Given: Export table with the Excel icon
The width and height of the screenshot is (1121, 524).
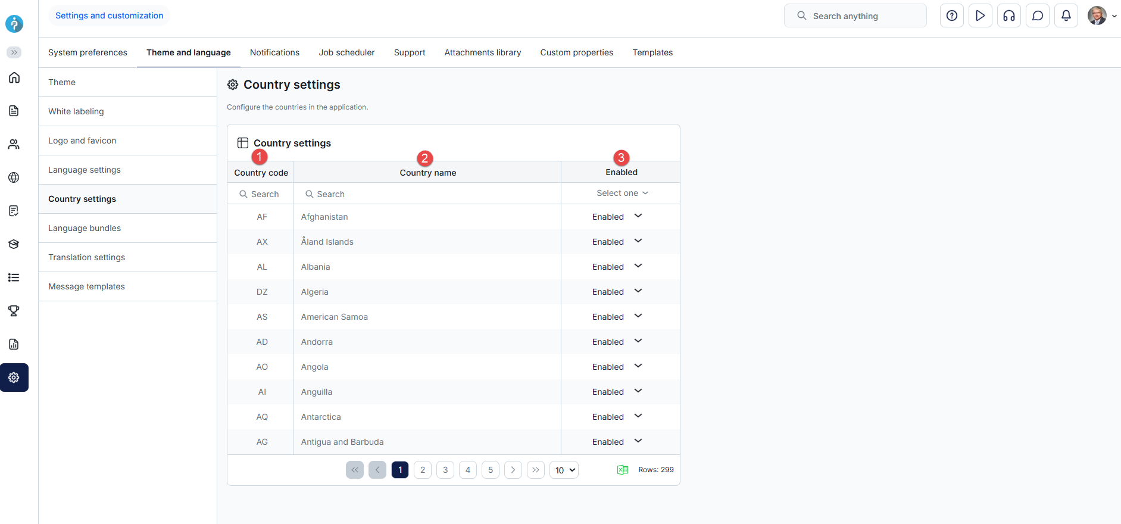Looking at the screenshot, I should click(623, 470).
